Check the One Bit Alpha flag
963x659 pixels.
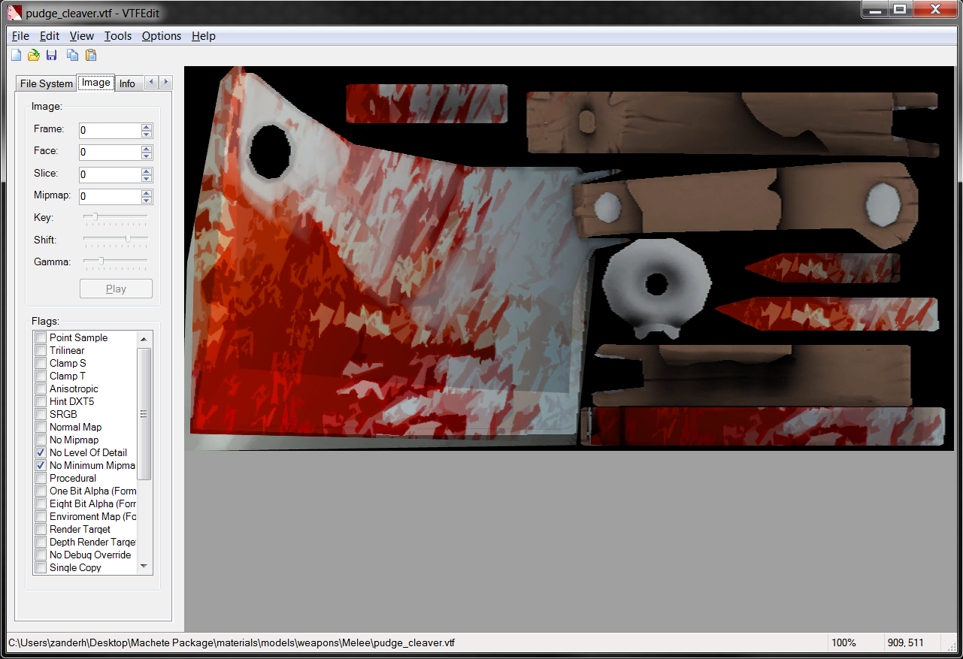coord(41,491)
